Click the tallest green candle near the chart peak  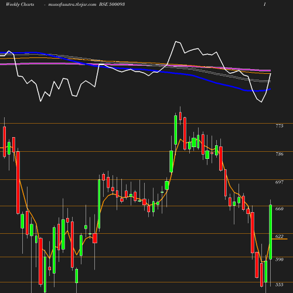click(x=176, y=130)
